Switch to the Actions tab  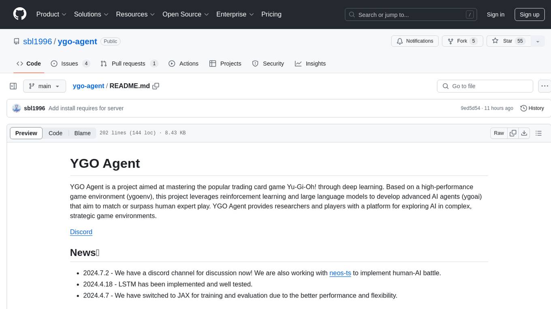(x=184, y=63)
